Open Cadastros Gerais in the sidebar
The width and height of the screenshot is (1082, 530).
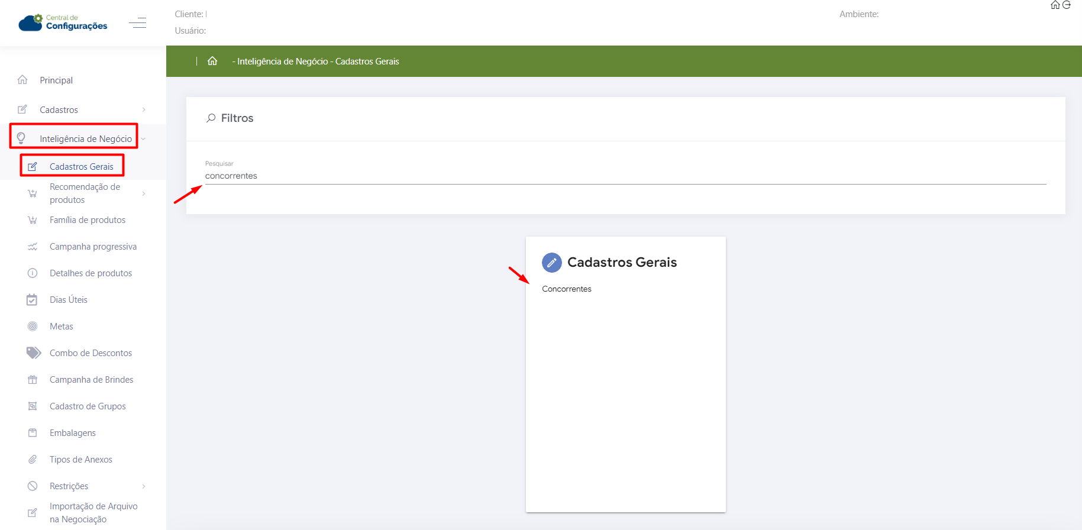[82, 167]
